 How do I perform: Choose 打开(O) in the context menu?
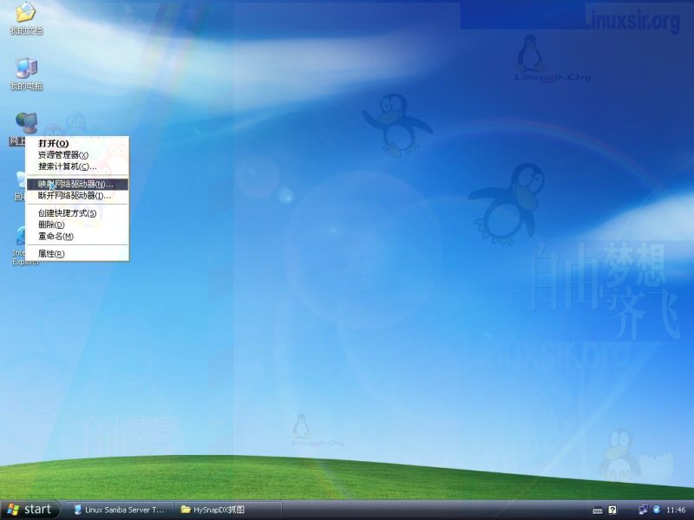77,143
